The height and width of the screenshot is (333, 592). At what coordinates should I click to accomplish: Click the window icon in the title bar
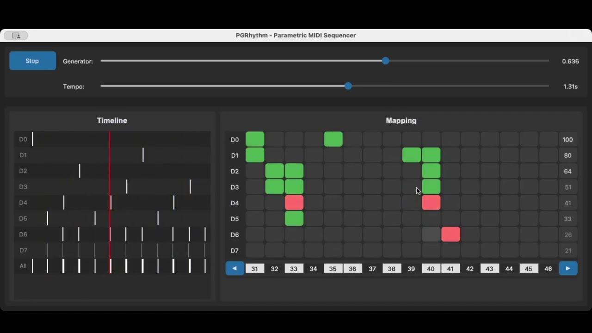[16, 36]
